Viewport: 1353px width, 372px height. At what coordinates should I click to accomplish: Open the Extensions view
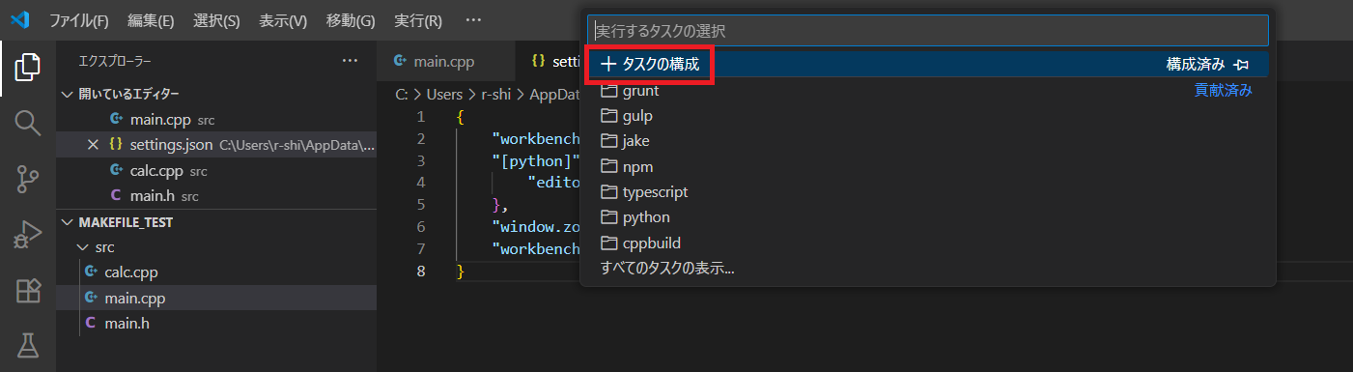28,290
